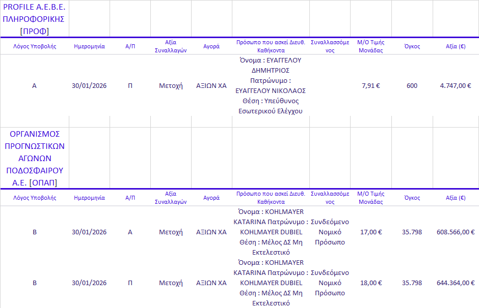Image resolution: width=479 pixels, height=308 pixels.
Task: Select 'Π' cell in the ΕΥΑΓΓΕΛΟΥ row
Action: [x=130, y=85]
